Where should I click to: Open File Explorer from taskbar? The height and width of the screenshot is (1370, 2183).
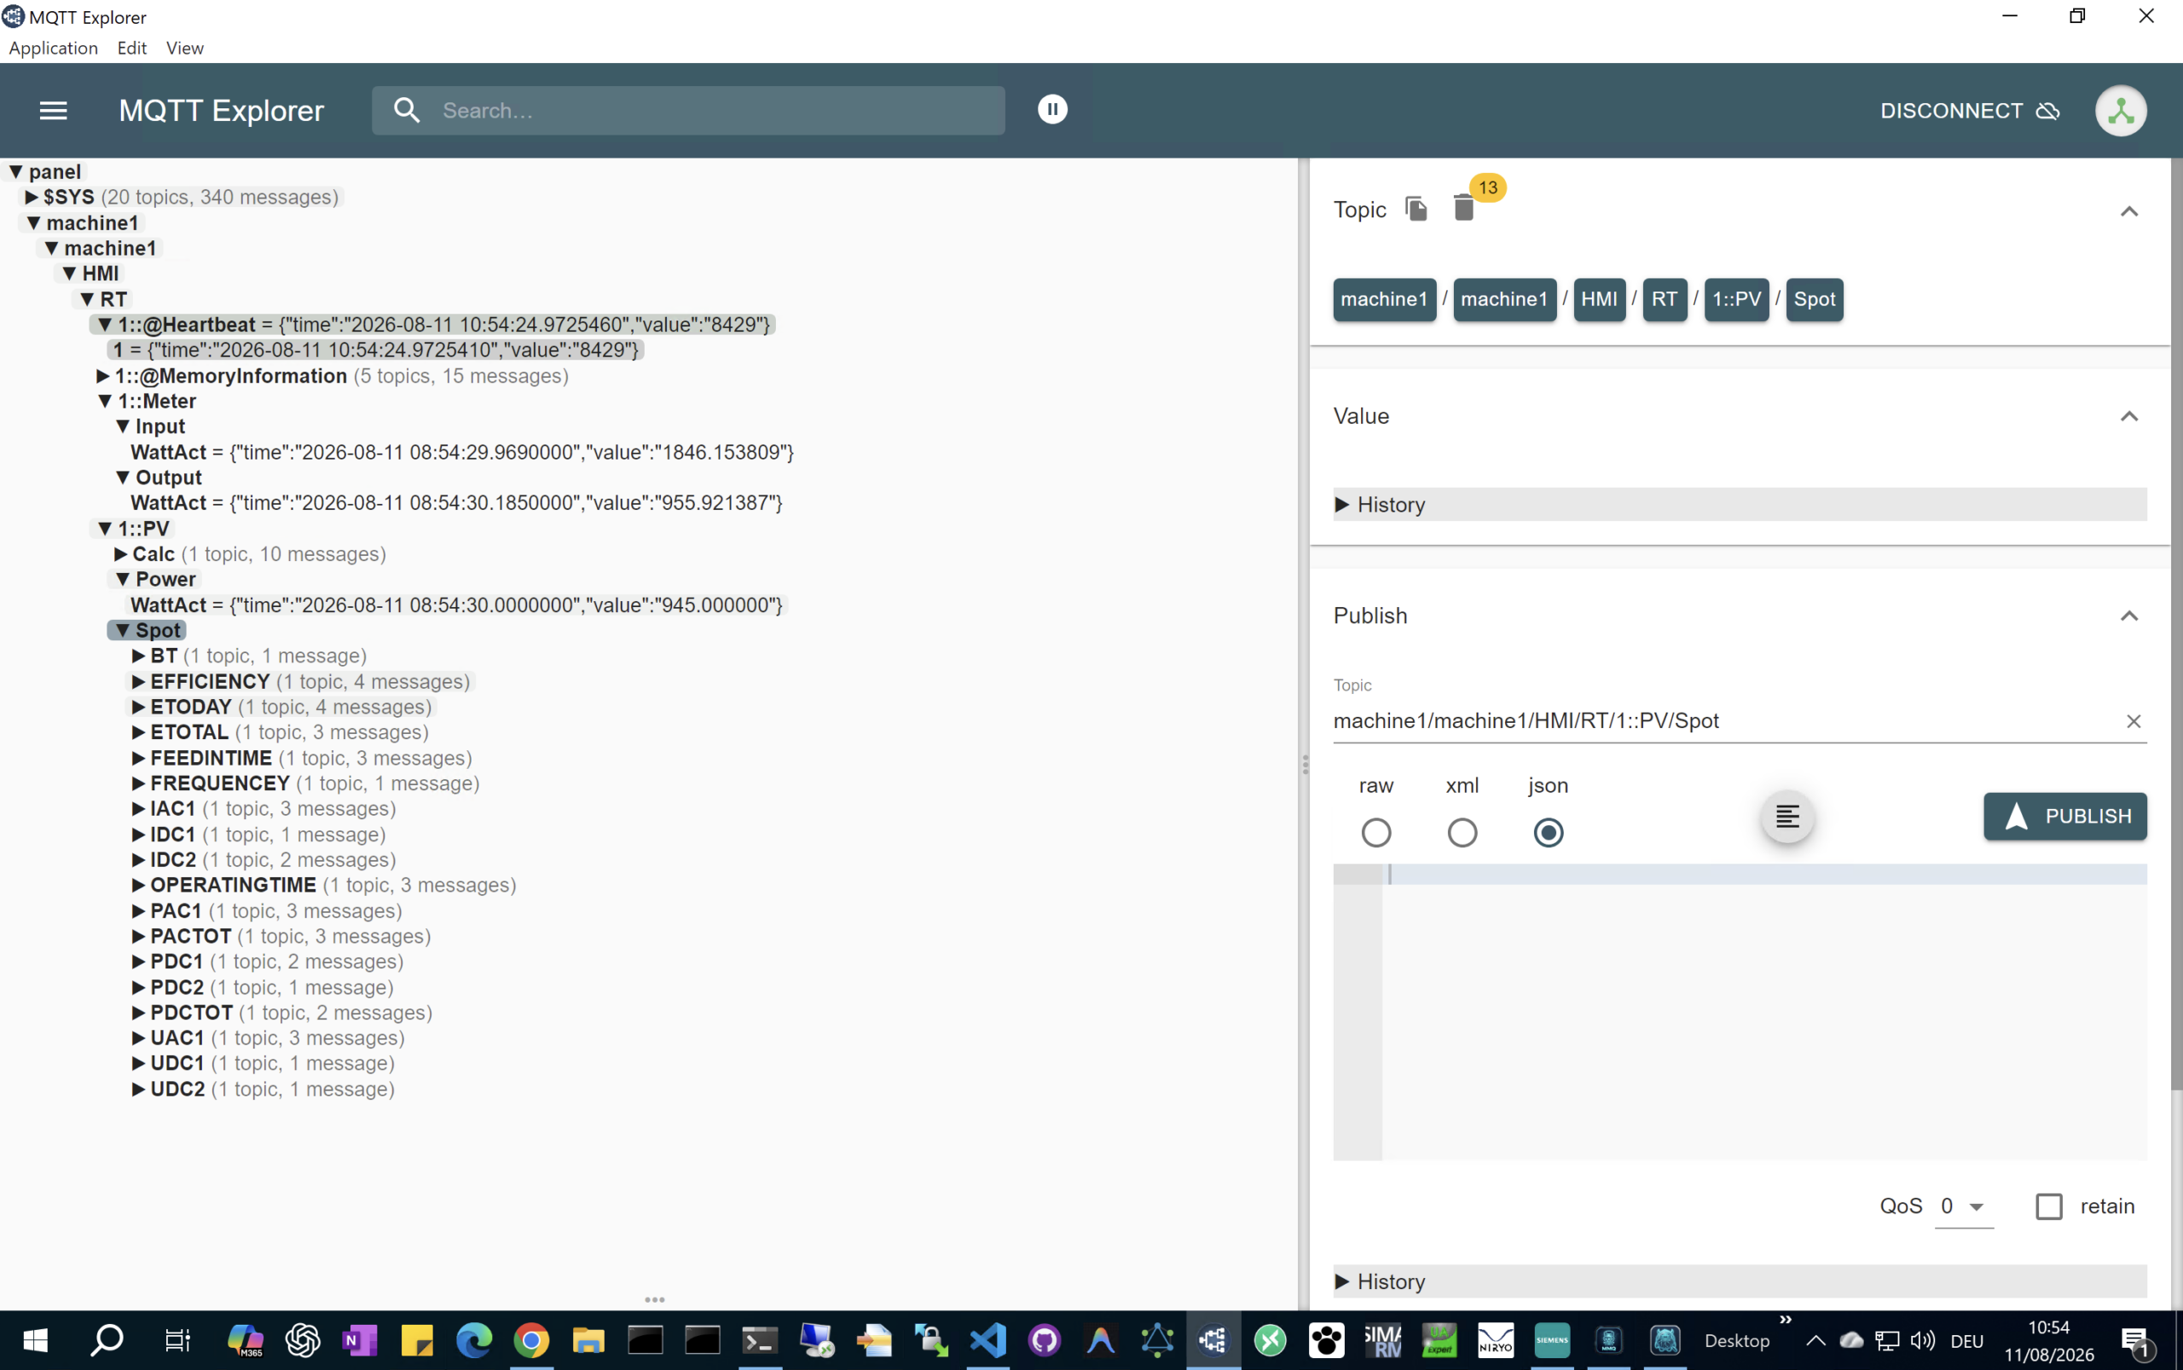click(588, 1340)
